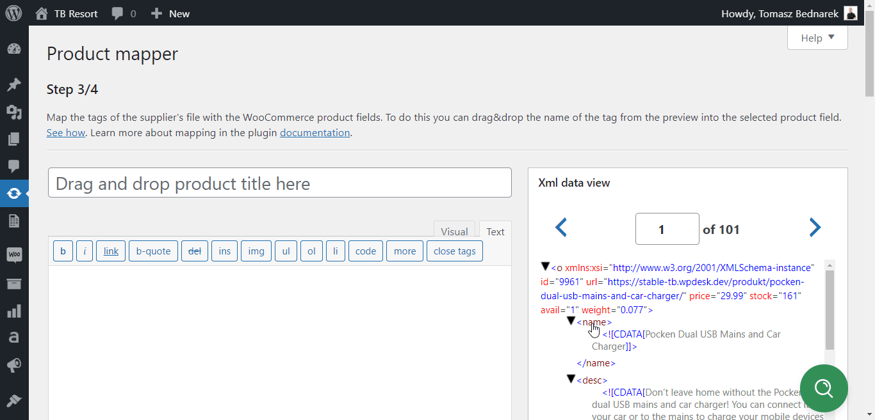Focus the product title drop field
This screenshot has width=875, height=420.
pos(280,183)
